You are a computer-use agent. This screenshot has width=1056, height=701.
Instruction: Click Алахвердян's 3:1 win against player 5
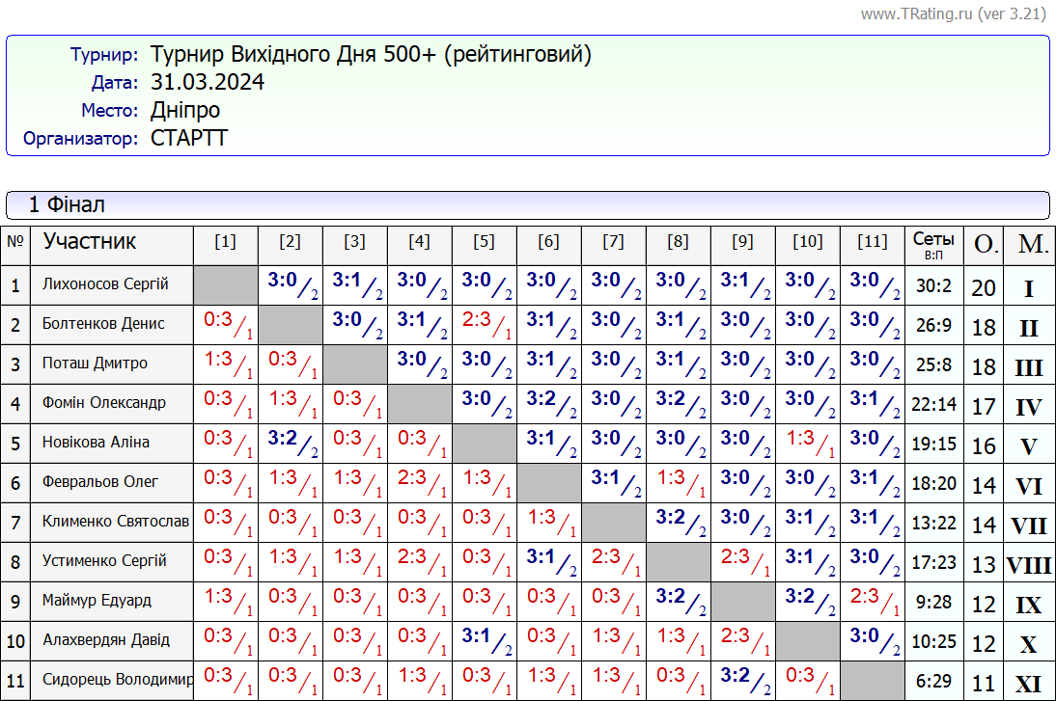(484, 640)
